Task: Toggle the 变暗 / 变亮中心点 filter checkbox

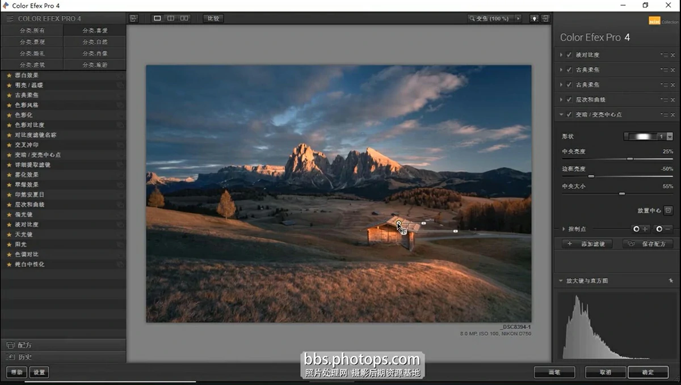Action: click(x=569, y=115)
